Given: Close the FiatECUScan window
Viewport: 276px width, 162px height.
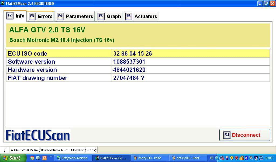Looking at the screenshot, I should [272, 3].
